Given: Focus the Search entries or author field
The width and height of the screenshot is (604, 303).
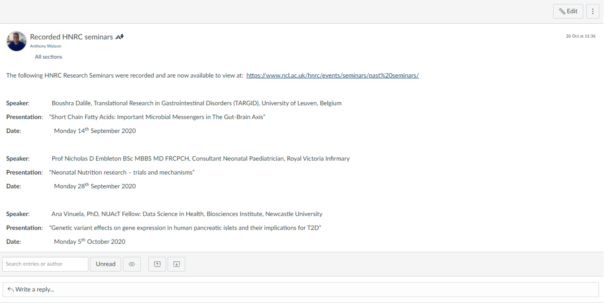Looking at the screenshot, I should coord(45,264).
